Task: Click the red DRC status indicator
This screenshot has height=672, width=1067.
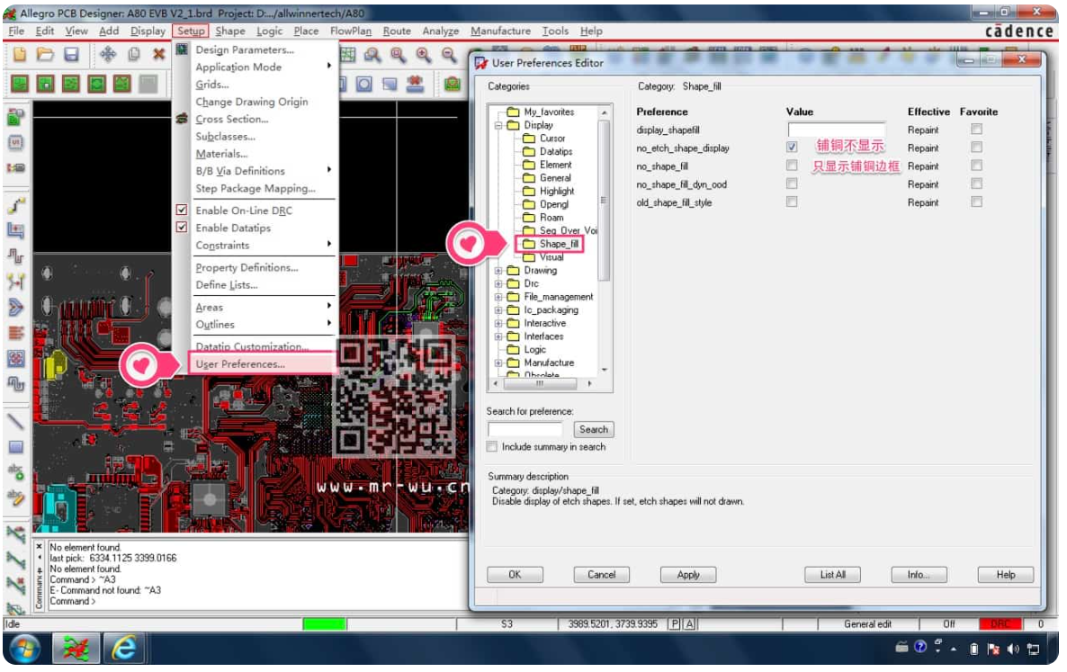Action: [x=1000, y=624]
